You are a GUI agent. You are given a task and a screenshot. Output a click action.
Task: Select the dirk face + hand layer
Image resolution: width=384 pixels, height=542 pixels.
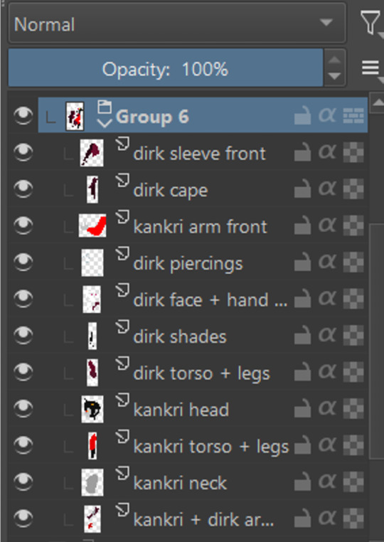tap(210, 299)
